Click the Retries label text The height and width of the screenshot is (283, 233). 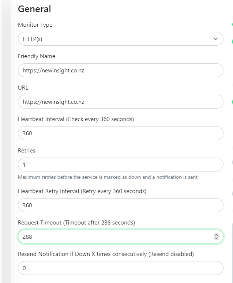pyautogui.click(x=27, y=151)
